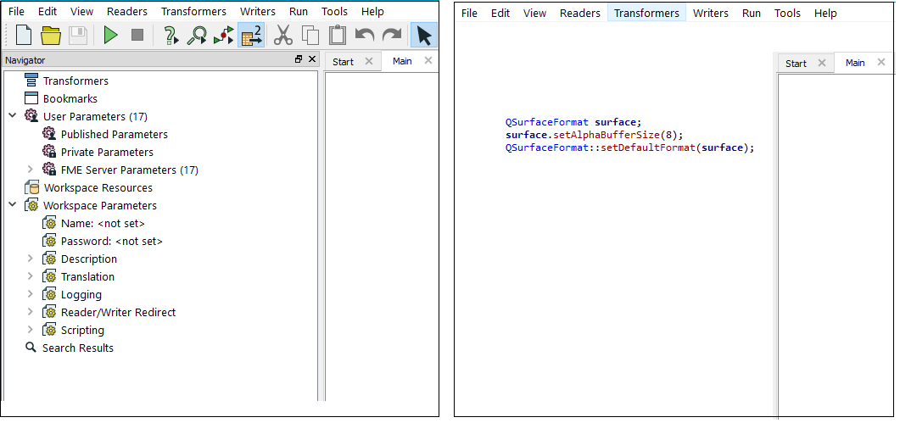Select Search Results in Navigator
This screenshot has width=900, height=423.
[x=77, y=348]
